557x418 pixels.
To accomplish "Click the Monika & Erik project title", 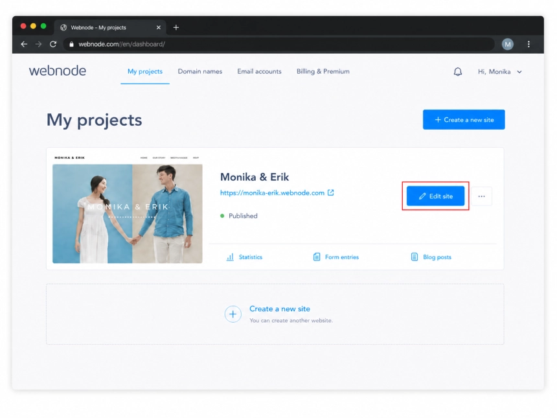I will coord(255,177).
